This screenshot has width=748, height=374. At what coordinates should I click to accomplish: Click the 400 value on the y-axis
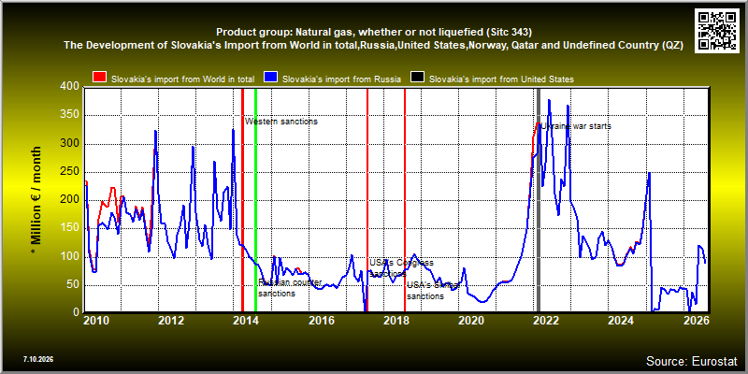pyautogui.click(x=68, y=87)
